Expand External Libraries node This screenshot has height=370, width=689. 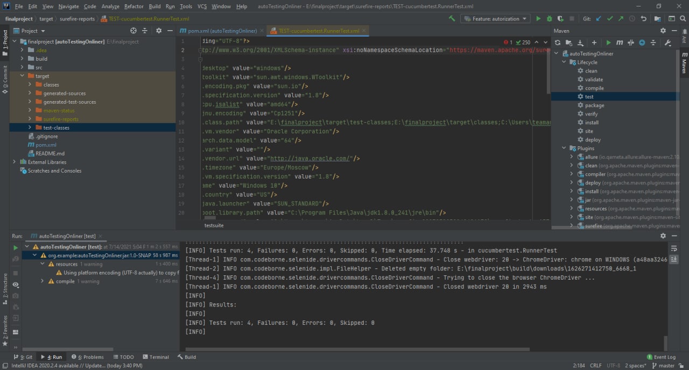coord(15,162)
